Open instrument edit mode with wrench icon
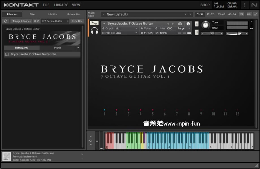Viewport: 260px width, 169px height. coord(94,23)
